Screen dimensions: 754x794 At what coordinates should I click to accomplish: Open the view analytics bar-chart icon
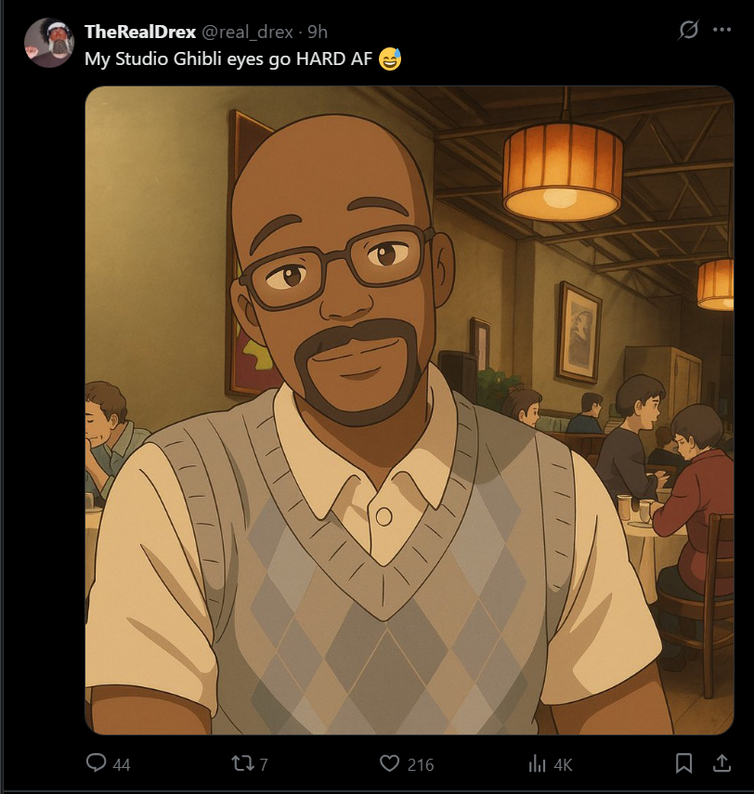coord(538,763)
